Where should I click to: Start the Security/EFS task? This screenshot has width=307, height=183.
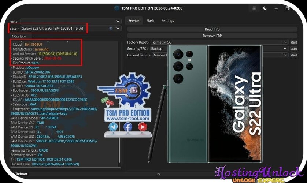pyautogui.click(x=293, y=49)
